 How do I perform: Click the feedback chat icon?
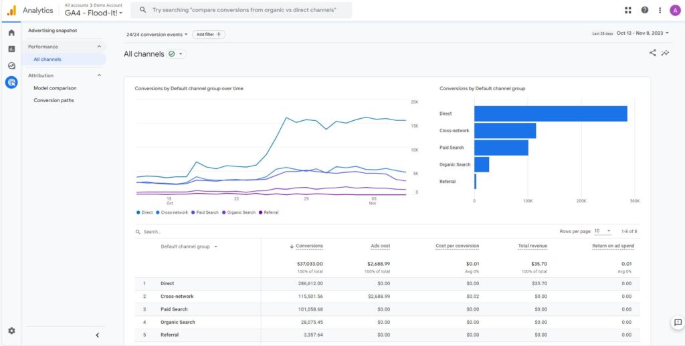(678, 323)
